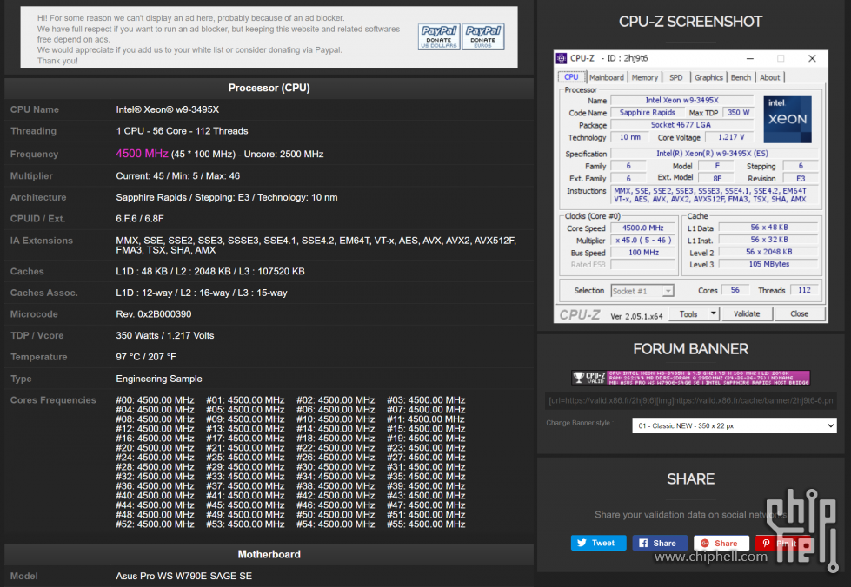Click the CPU-Z forum banner image

pos(690,378)
